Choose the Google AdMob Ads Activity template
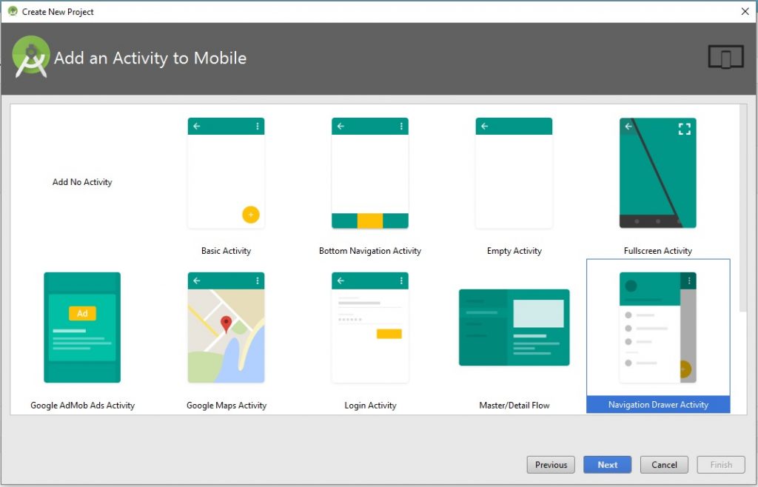The height and width of the screenshot is (487, 758). tap(82, 327)
